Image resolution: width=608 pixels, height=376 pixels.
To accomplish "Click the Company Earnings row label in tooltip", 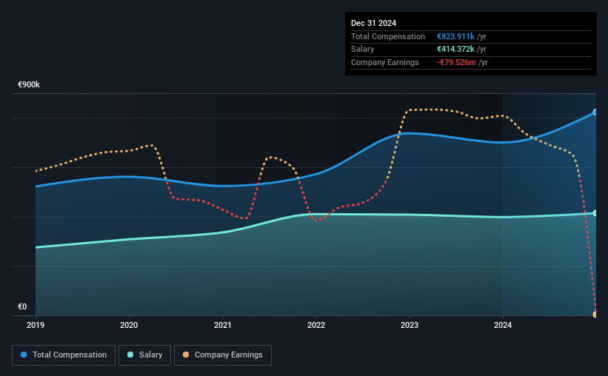I will [x=384, y=62].
